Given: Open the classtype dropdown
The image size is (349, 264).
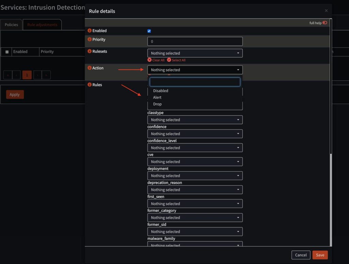Looking at the screenshot, I should point(195,120).
